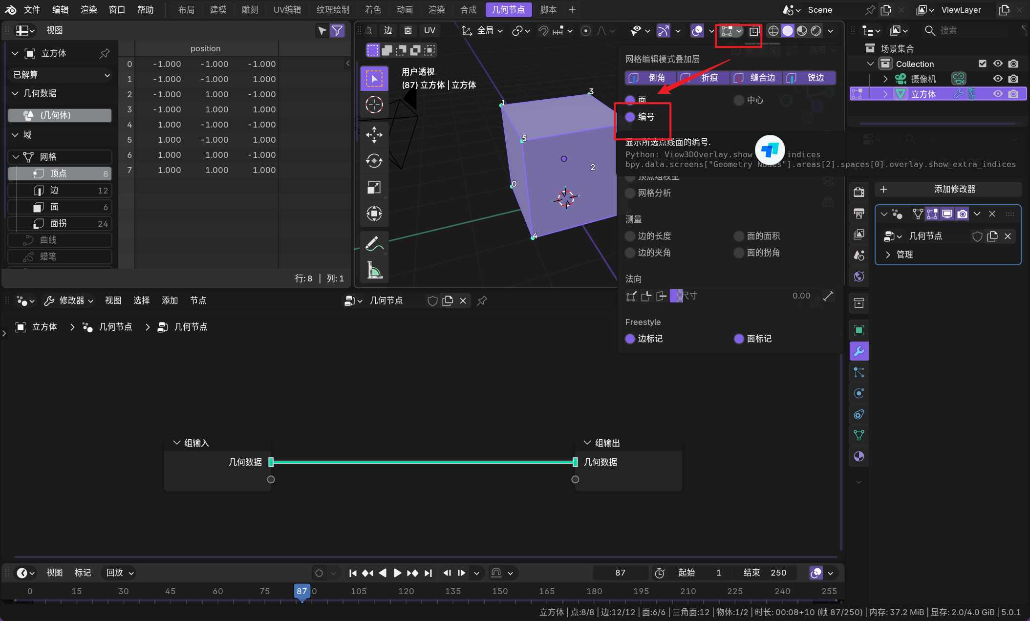Pick the Annotate pencil tool

[x=374, y=243]
